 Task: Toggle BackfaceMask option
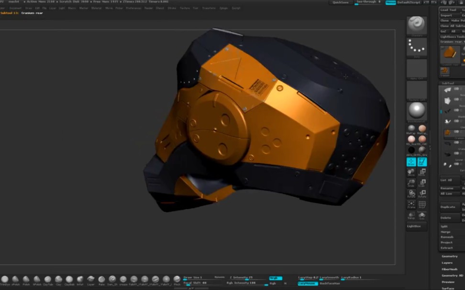tap(330, 283)
